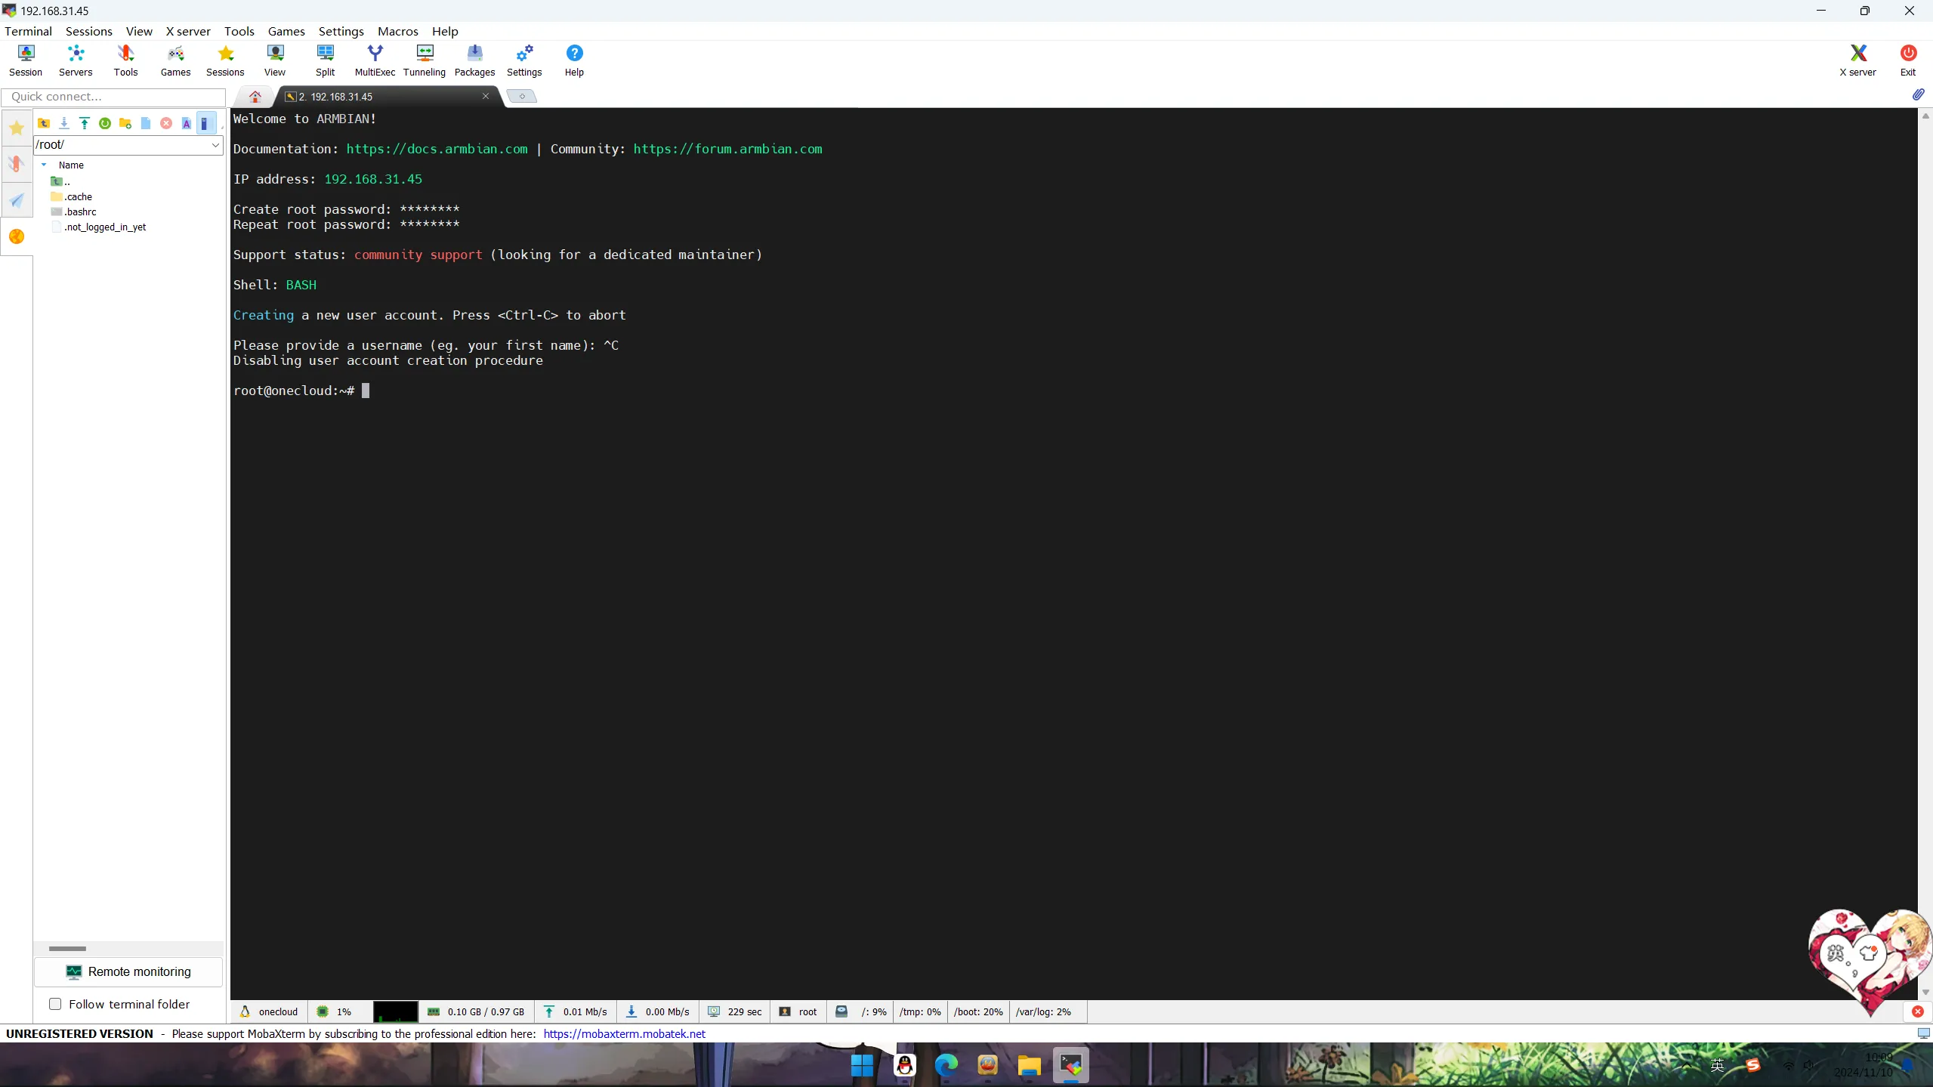Click the Split terminal icon
The image size is (1933, 1087).
point(325,60)
